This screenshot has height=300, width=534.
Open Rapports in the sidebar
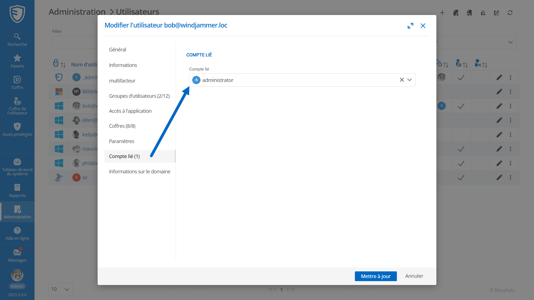tap(17, 191)
